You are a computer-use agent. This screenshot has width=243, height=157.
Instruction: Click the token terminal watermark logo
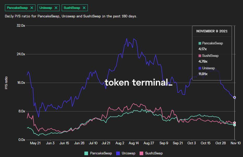[x=138, y=83]
